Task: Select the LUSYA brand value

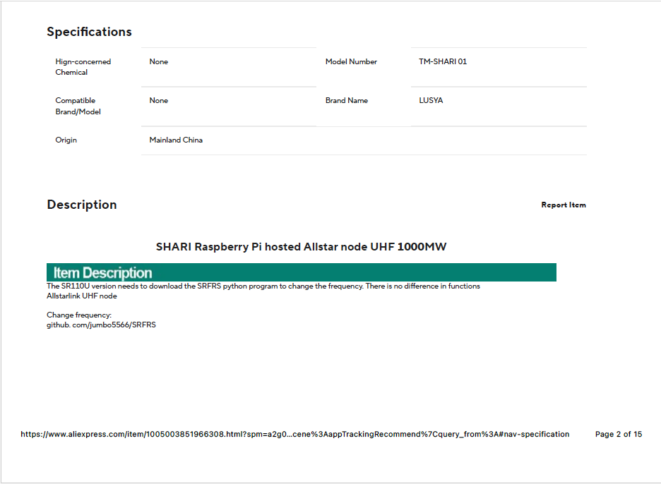Action: [x=431, y=101]
